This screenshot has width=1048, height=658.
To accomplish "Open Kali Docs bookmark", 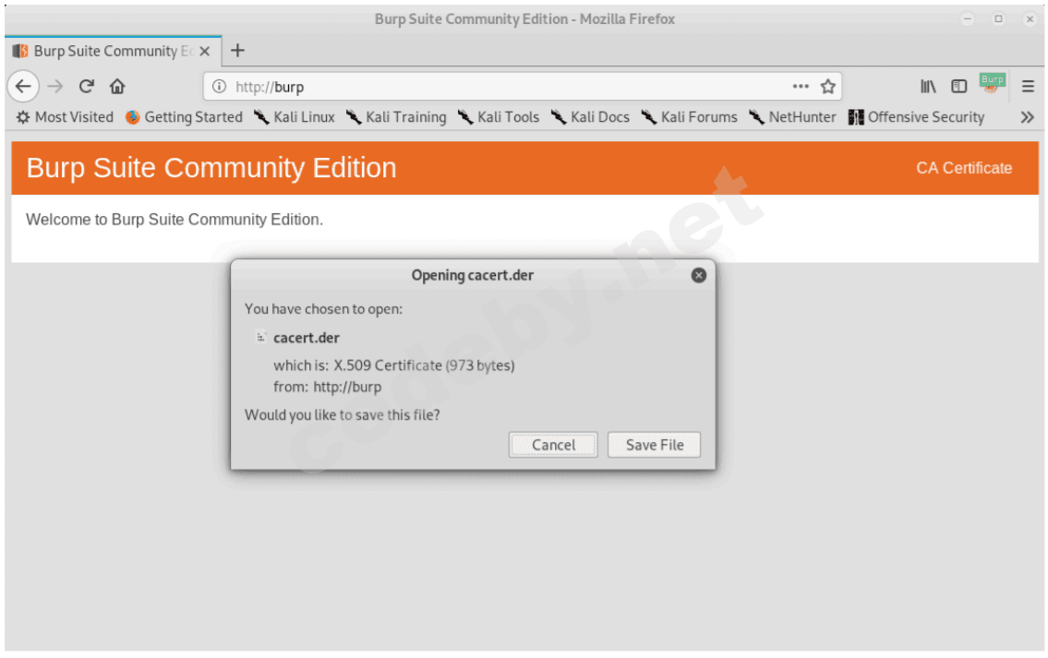I will pos(590,117).
